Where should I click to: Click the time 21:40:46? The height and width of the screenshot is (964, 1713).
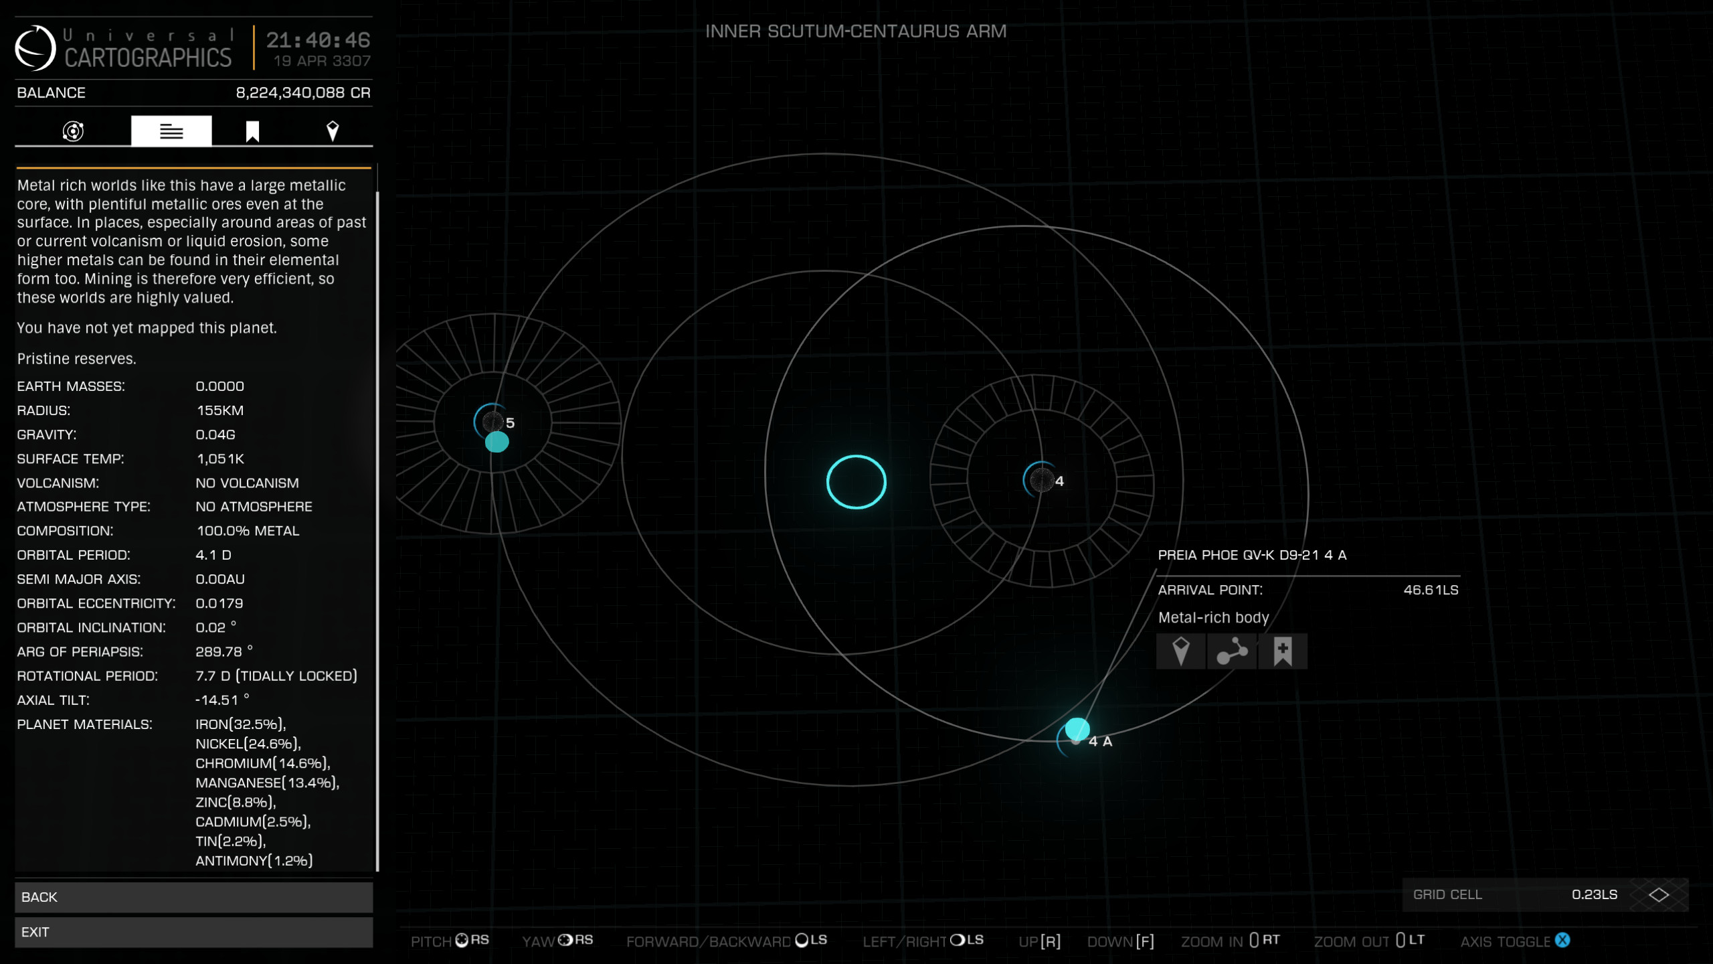coord(319,40)
